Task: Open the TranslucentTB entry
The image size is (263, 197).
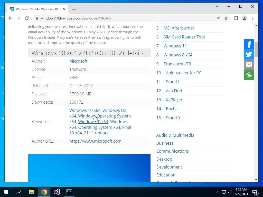Action: [177, 64]
